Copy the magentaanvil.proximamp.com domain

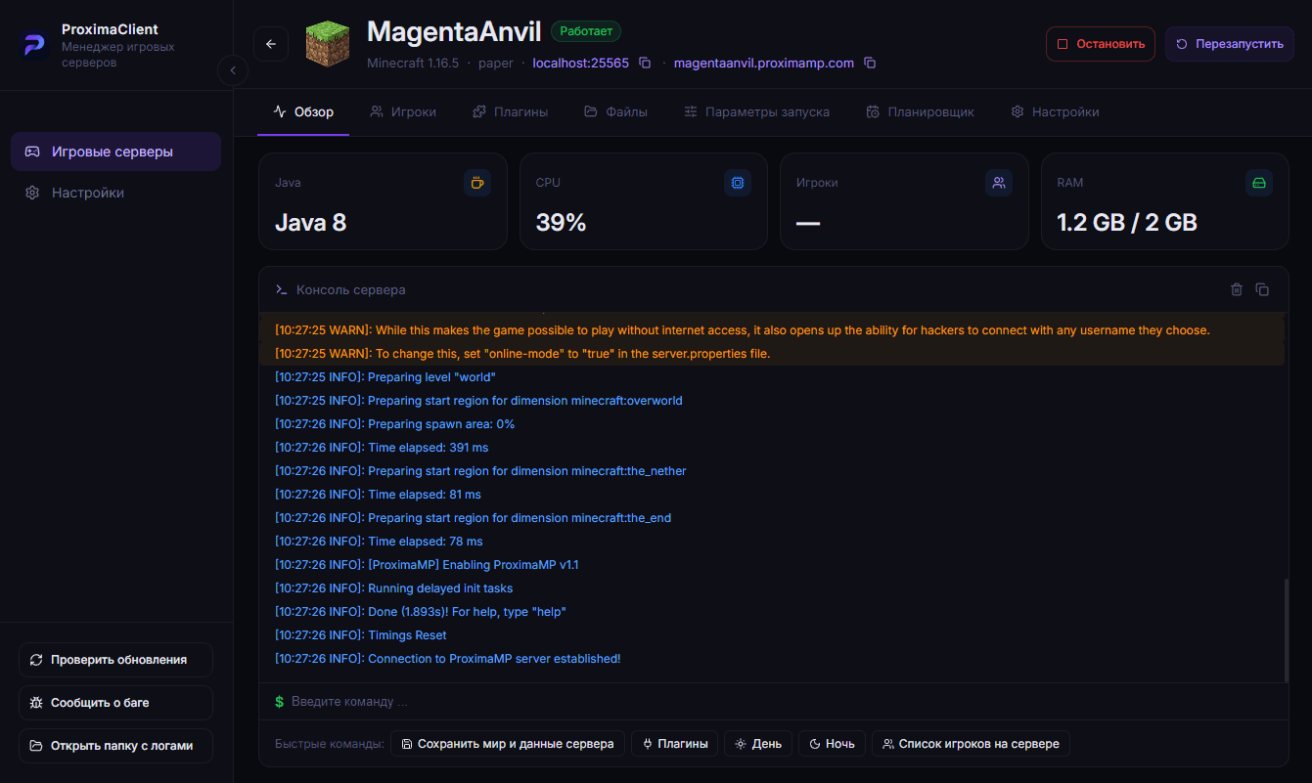pyautogui.click(x=870, y=64)
